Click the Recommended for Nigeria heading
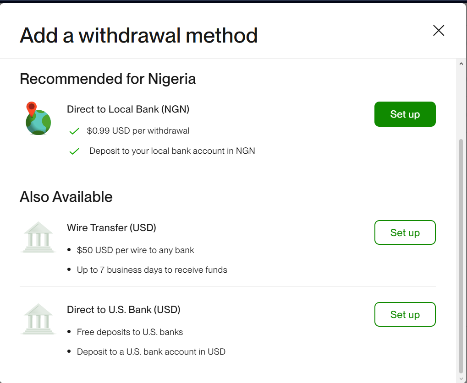This screenshot has width=467, height=383. (108, 79)
